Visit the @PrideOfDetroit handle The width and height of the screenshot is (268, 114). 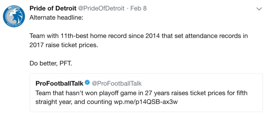coord(101,8)
